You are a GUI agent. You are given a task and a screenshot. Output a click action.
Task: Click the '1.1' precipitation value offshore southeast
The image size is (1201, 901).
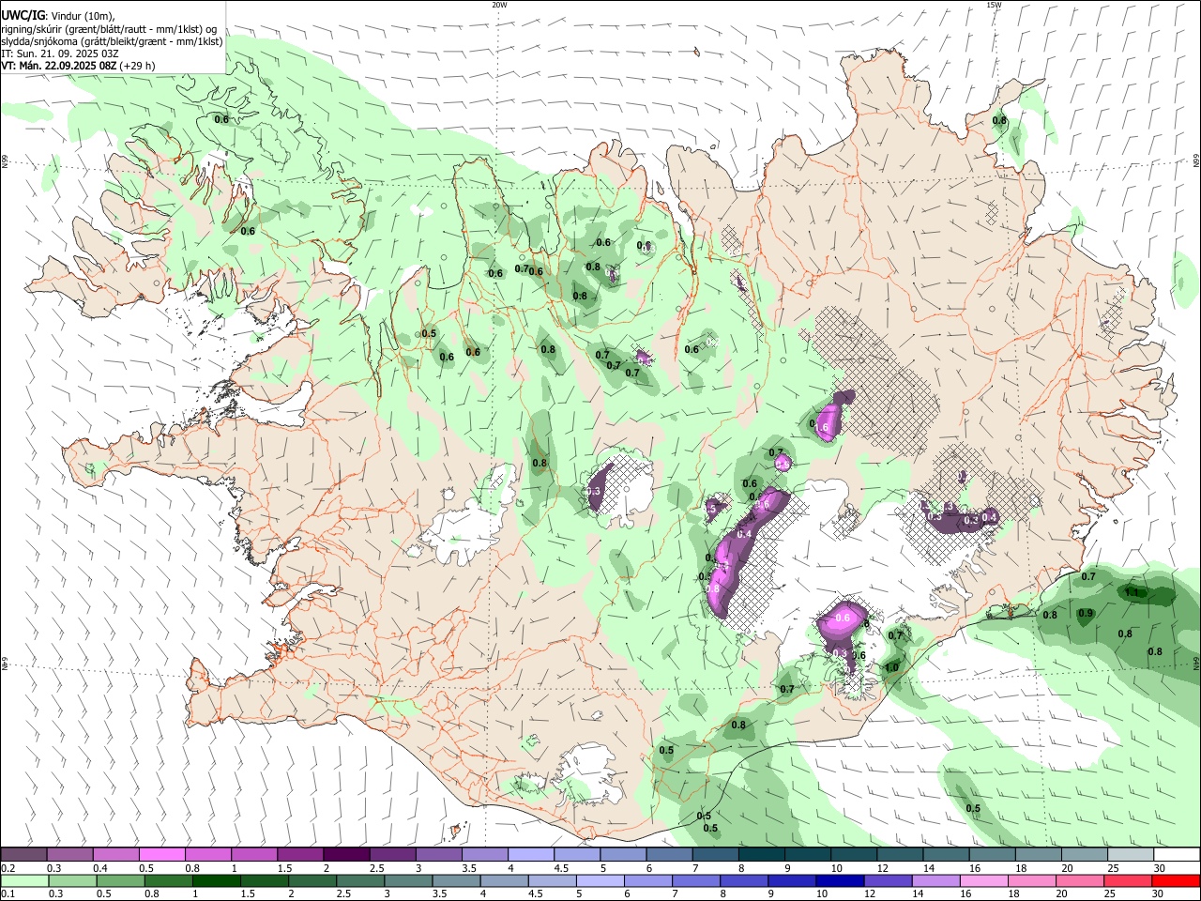click(x=1131, y=592)
